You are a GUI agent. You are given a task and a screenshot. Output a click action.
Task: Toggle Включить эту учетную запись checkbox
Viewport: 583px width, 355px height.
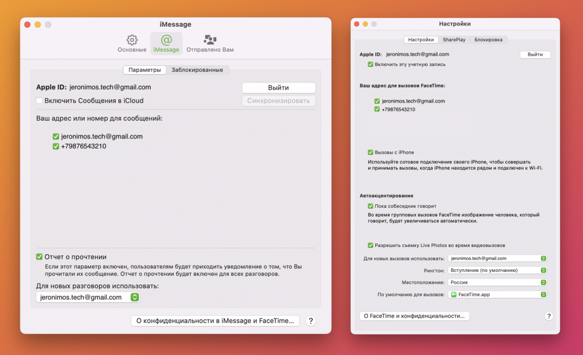[370, 64]
